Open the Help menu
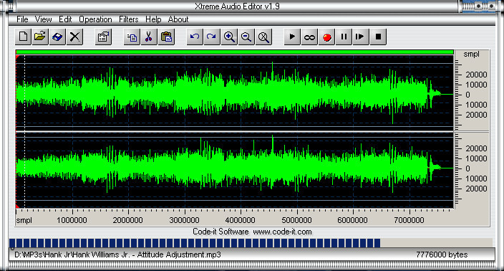Screen dimensions: 504x271 click(153, 19)
